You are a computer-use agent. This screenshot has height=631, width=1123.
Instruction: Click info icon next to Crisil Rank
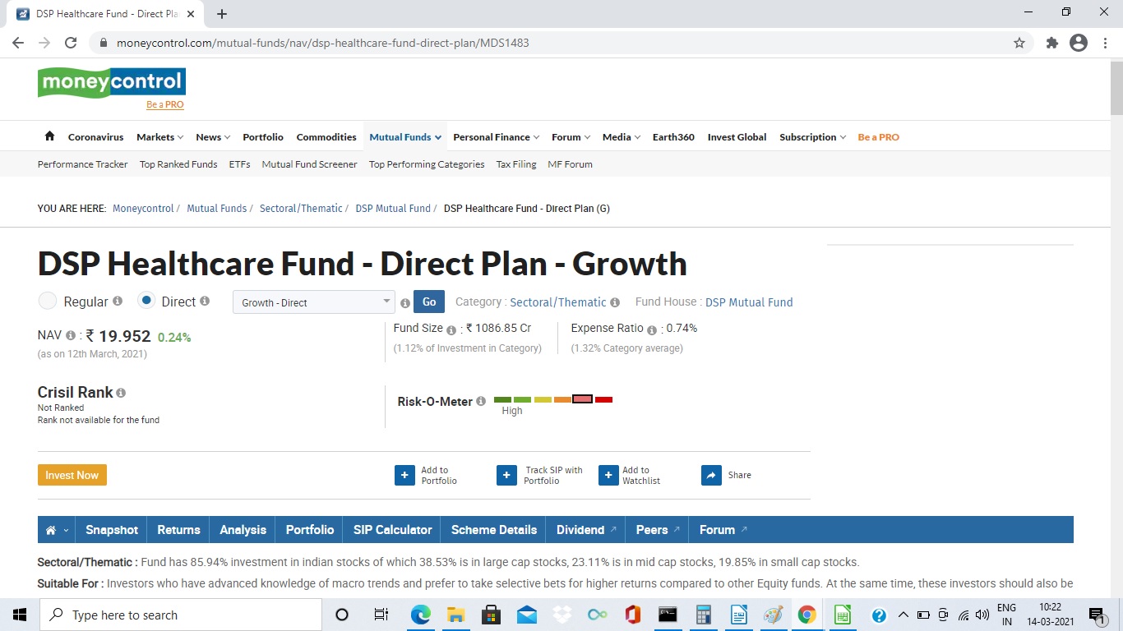[x=121, y=394]
